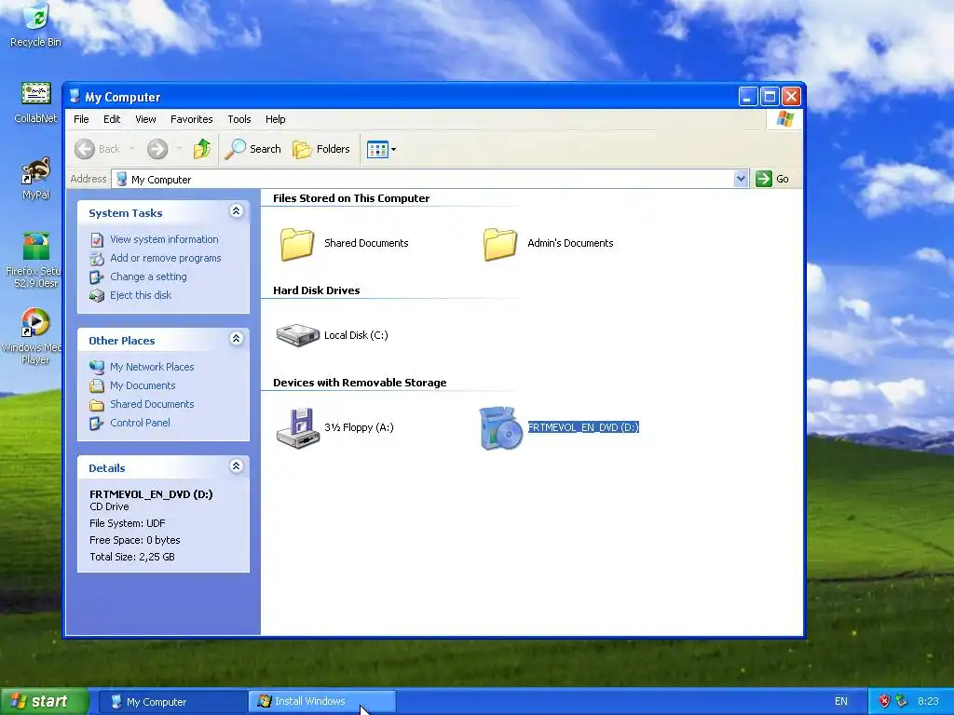The width and height of the screenshot is (954, 715).
Task: Go up one folder level
Action: (x=202, y=149)
